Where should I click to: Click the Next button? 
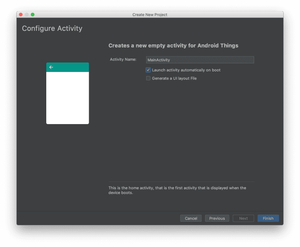(x=243, y=218)
